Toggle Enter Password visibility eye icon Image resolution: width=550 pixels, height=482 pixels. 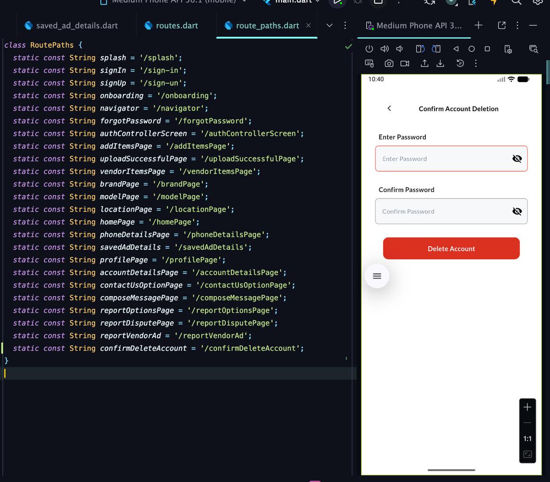point(517,158)
